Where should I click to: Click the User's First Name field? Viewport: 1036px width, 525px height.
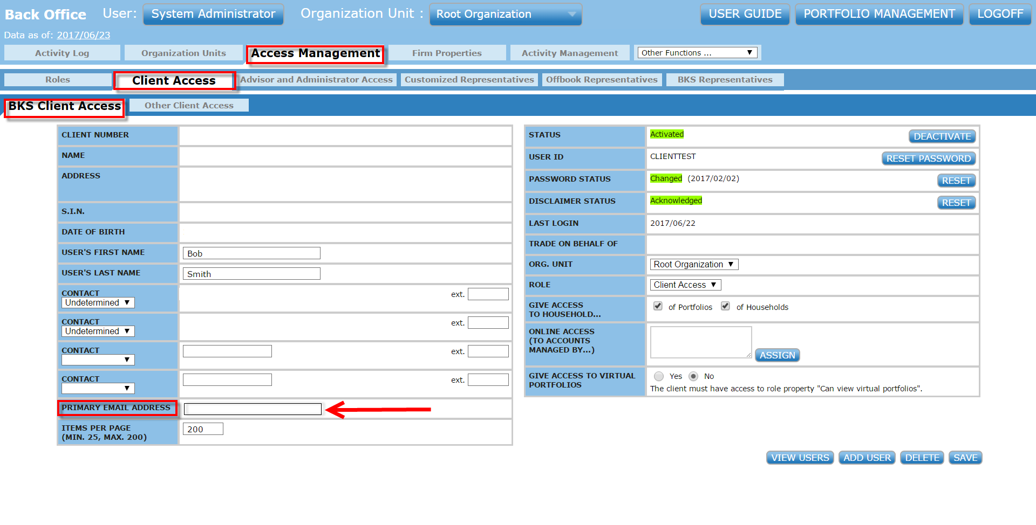[251, 253]
